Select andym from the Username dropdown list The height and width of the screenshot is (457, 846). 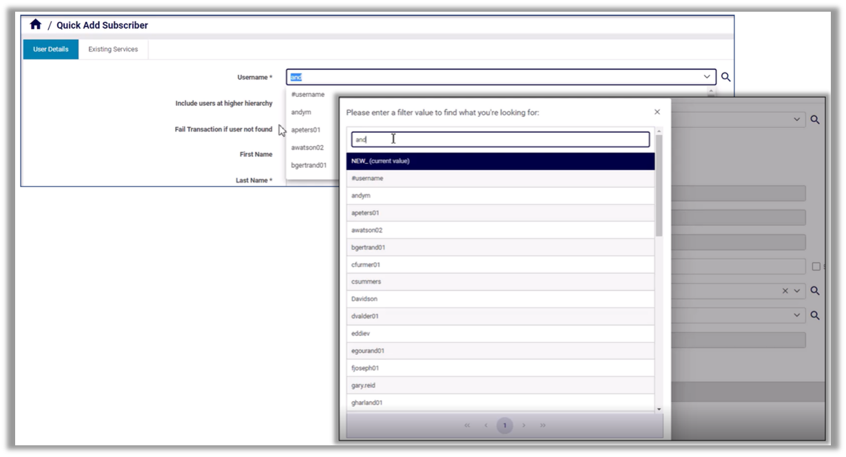(301, 112)
